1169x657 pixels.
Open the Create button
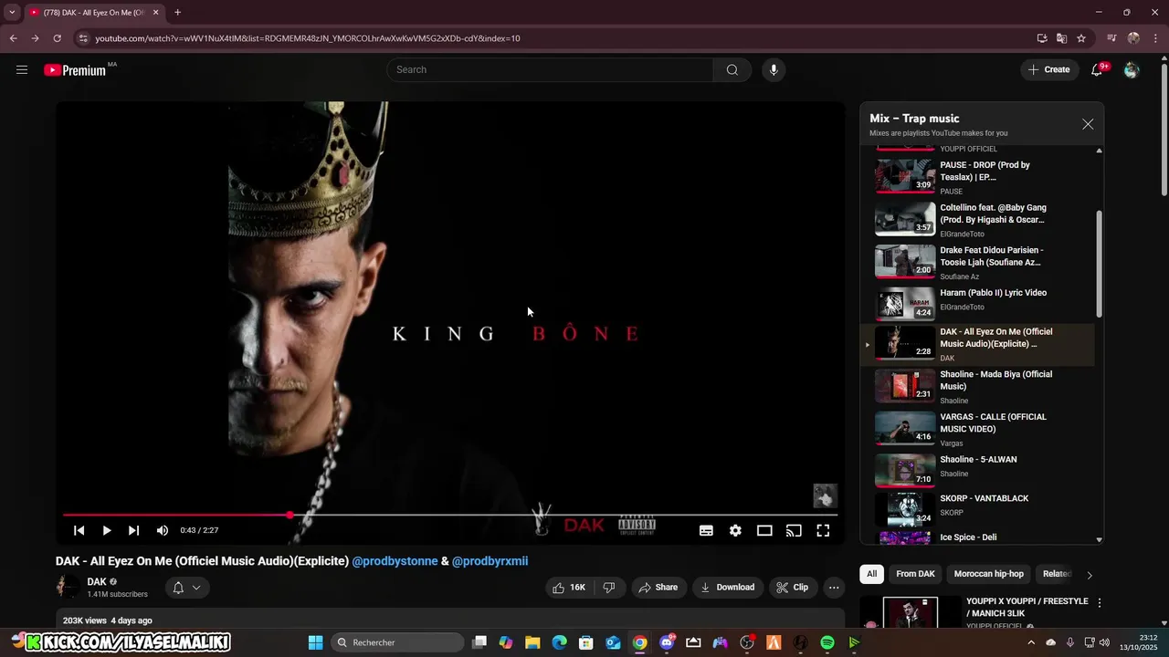tap(1048, 69)
